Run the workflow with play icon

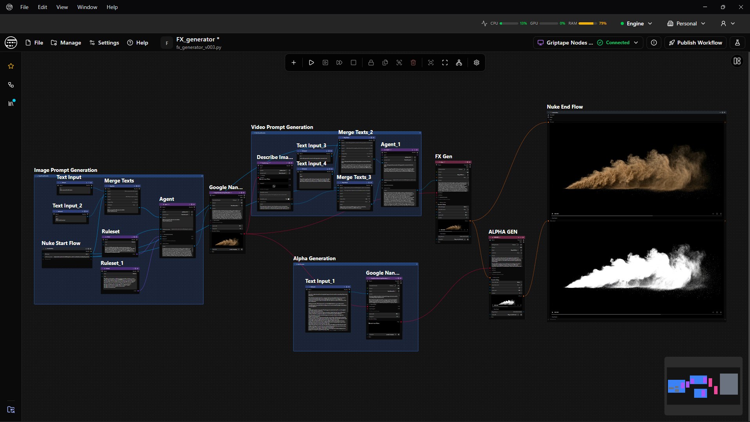(x=311, y=63)
